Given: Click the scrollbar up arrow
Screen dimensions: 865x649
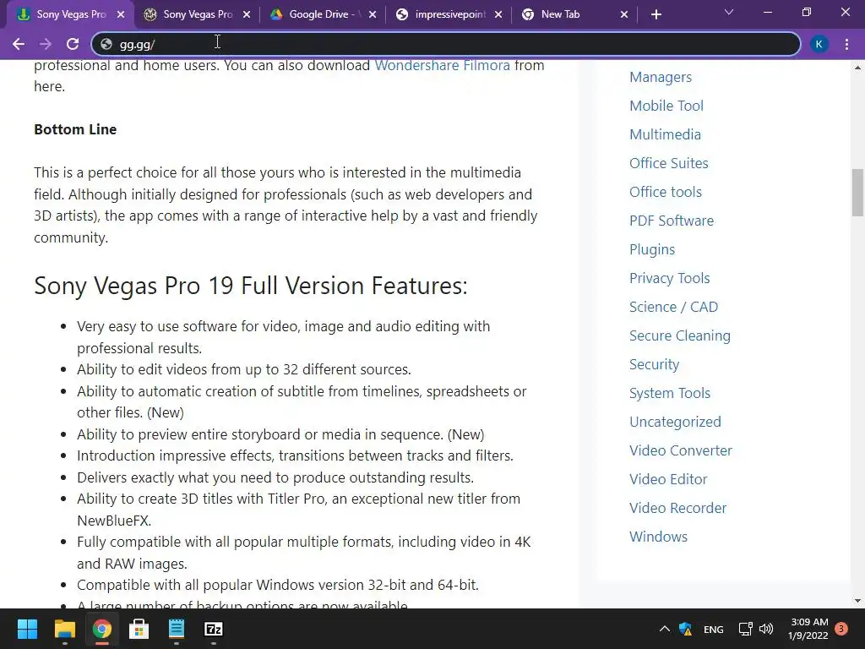Looking at the screenshot, I should [857, 68].
